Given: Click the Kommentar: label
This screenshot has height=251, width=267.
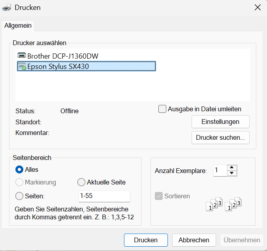Looking at the screenshot, I should (32, 133).
